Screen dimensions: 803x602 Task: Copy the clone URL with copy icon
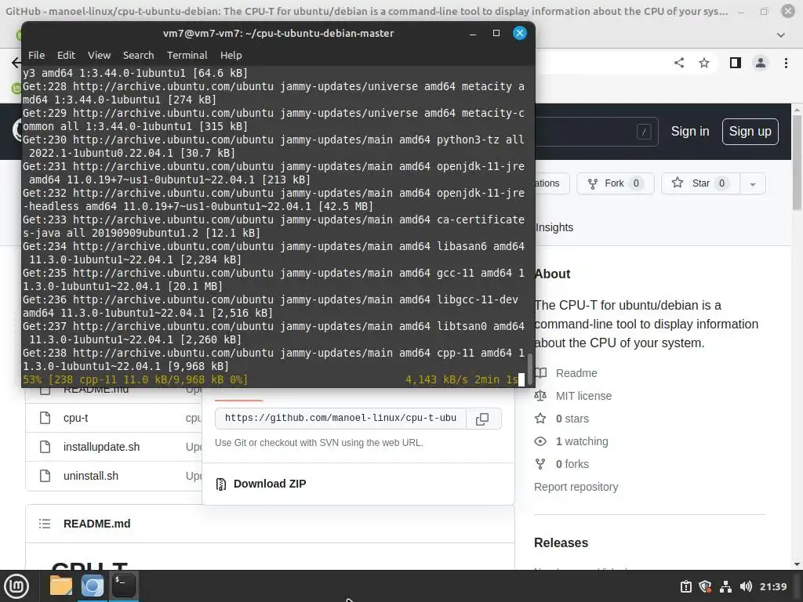[482, 419]
